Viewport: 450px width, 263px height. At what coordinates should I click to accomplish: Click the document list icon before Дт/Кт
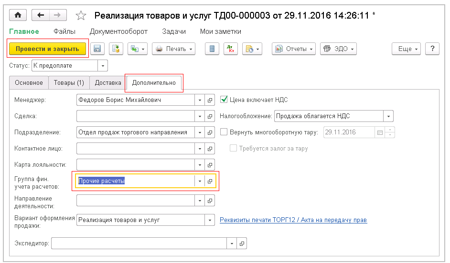click(x=212, y=49)
